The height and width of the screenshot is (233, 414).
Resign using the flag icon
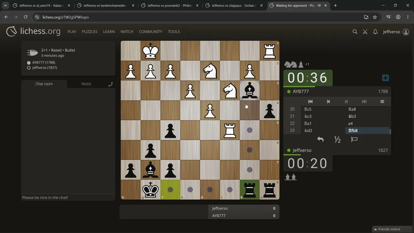click(x=354, y=139)
